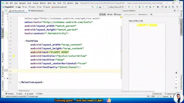
Task: Toggle the preview eye view options
Action: (151, 15)
